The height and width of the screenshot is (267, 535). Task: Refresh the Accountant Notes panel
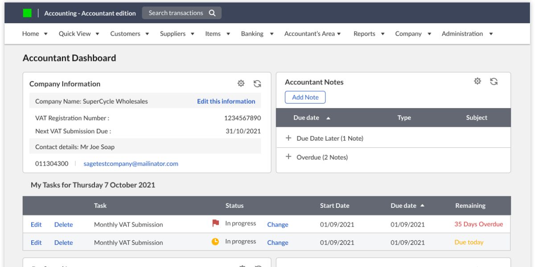pyautogui.click(x=494, y=81)
